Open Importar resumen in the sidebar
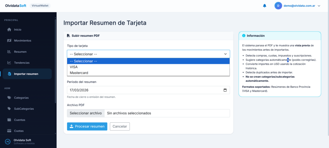This screenshot has width=329, height=148. pyautogui.click(x=26, y=74)
